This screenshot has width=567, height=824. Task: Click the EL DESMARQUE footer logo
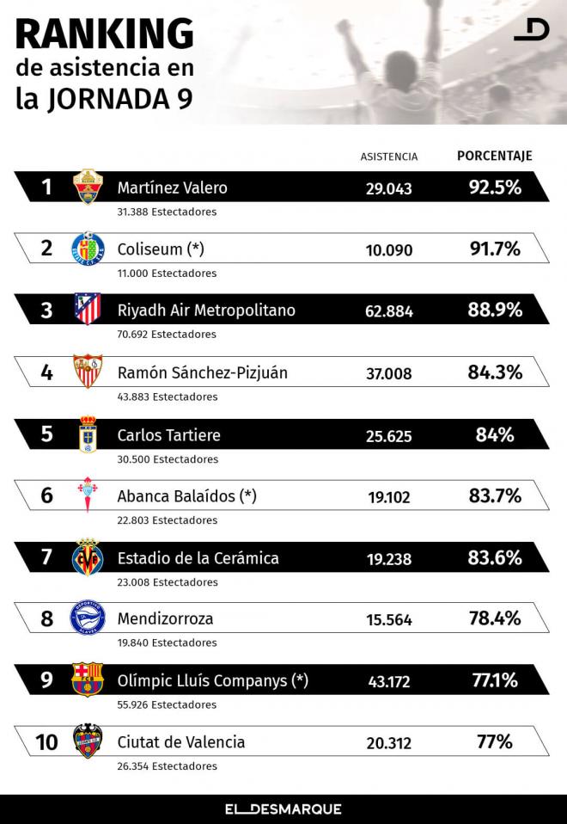point(283,809)
